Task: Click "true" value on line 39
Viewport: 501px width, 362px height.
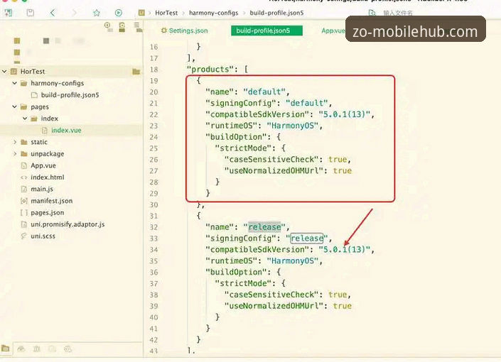Action: pos(343,306)
